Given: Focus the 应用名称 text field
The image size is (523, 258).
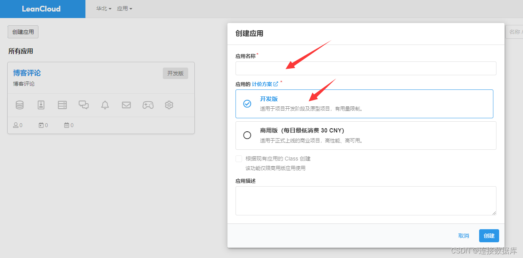Looking at the screenshot, I should 366,68.
